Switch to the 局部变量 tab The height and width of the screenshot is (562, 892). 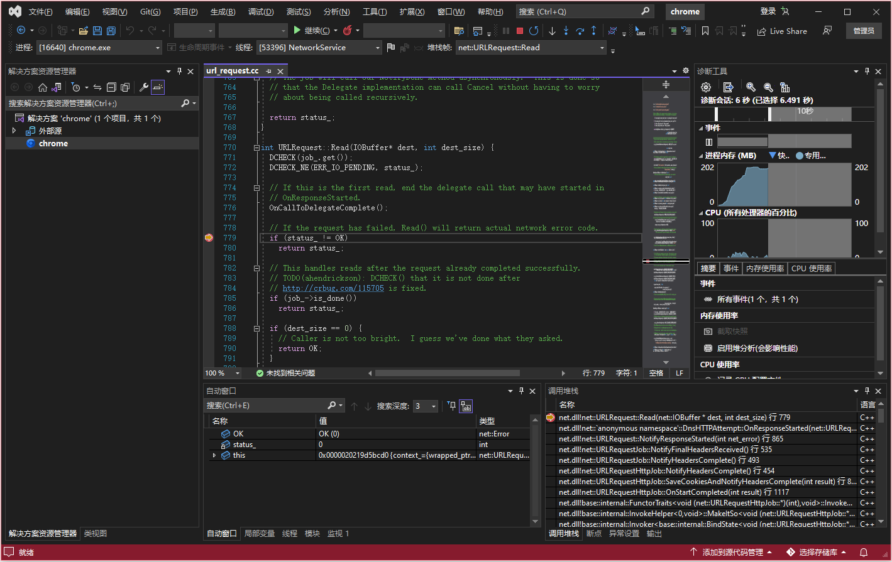260,534
